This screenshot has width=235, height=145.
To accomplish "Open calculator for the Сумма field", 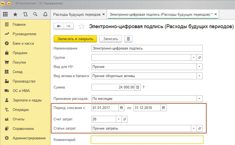I will [x=138, y=87].
